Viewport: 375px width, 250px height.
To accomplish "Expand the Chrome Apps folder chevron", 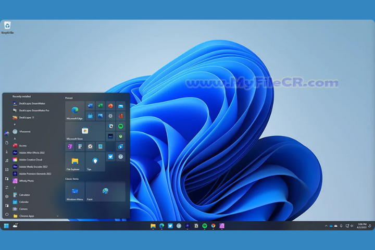I will point(57,216).
